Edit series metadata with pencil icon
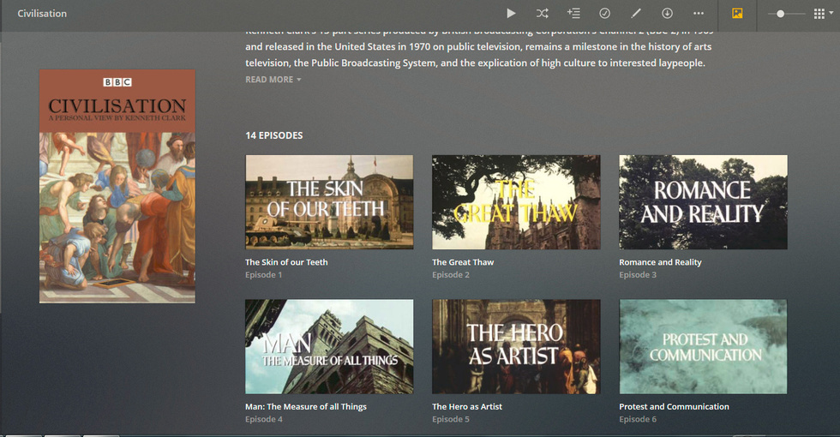 pos(636,14)
